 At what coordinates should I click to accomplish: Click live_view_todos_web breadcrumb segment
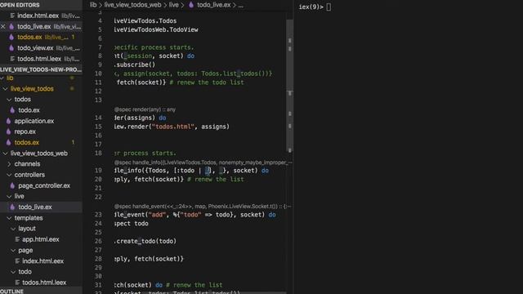[132, 5]
